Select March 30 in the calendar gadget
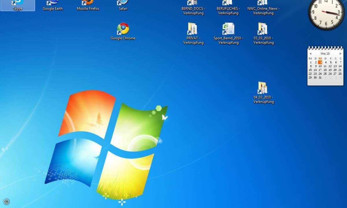 pyautogui.click(x=315, y=77)
